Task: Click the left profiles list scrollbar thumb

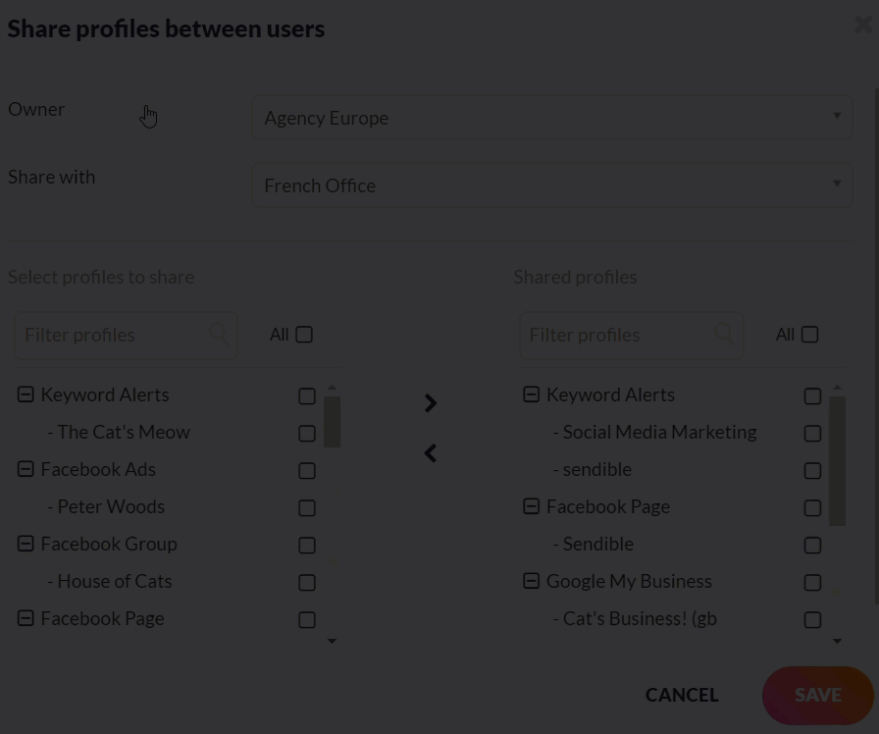Action: tap(332, 422)
